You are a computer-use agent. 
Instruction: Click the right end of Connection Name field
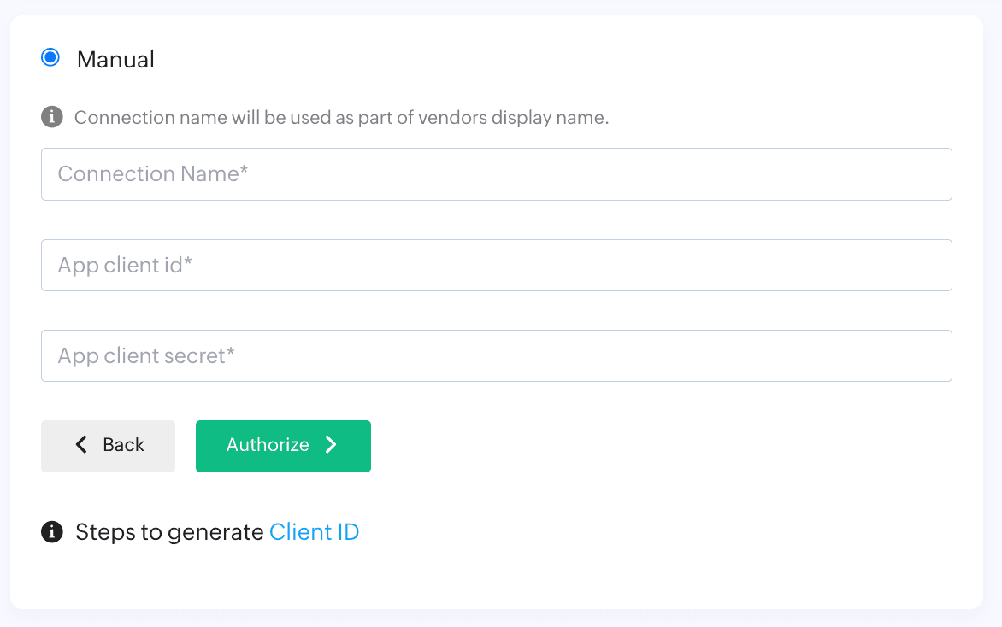(932, 174)
